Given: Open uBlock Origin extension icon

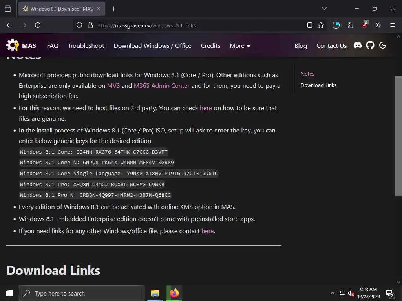Looking at the screenshot, I should 365,25.
